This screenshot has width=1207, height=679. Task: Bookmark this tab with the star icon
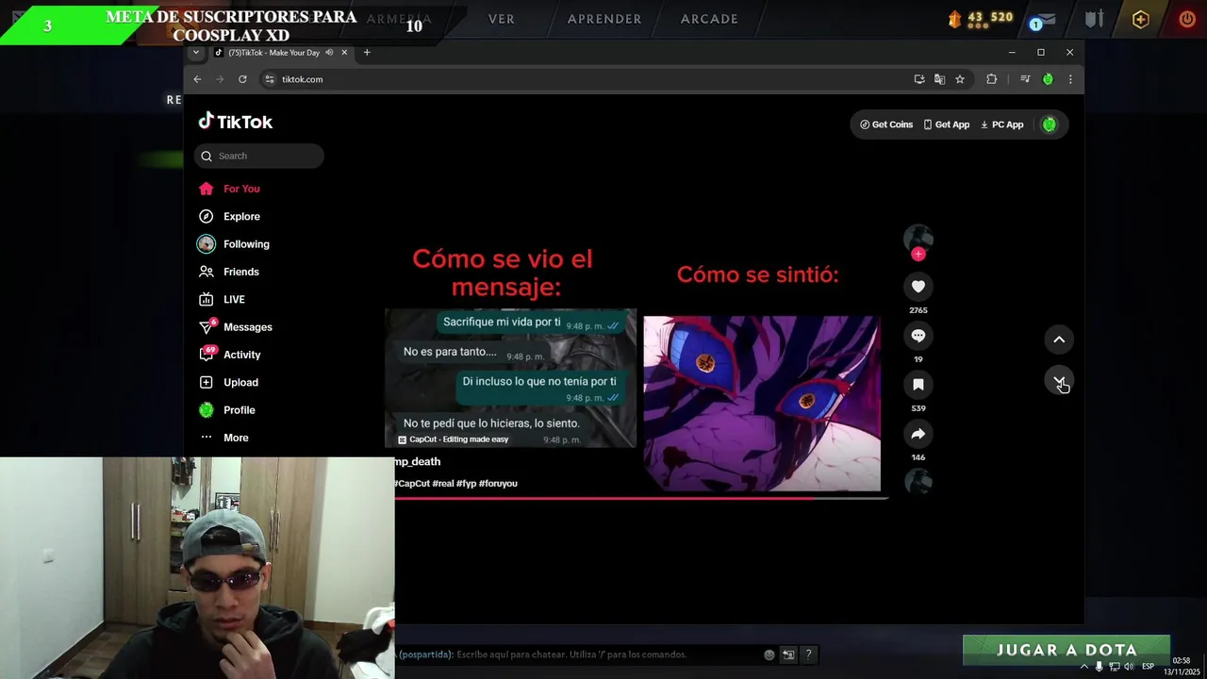[960, 79]
